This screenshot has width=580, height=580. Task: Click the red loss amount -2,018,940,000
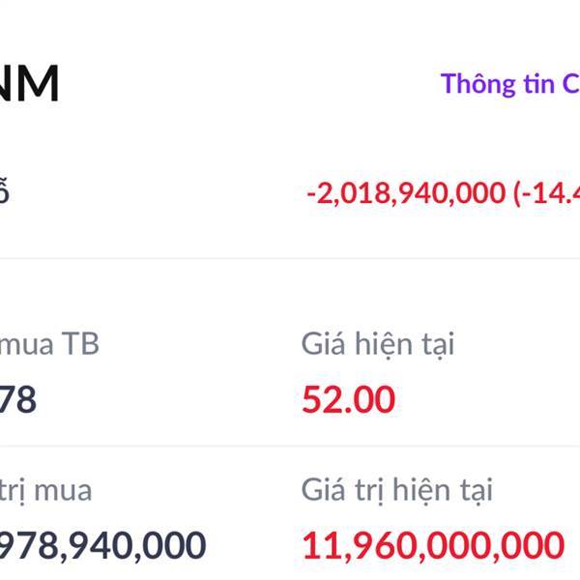coord(406,192)
